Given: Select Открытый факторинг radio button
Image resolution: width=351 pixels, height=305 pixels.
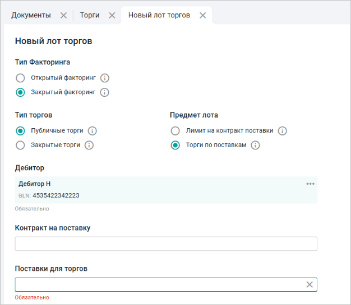Looking at the screenshot, I should coord(20,78).
